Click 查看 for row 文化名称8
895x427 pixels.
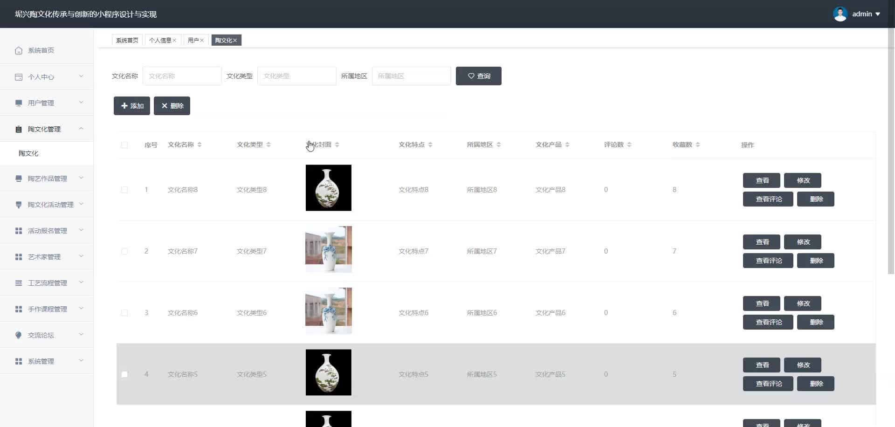(x=762, y=180)
